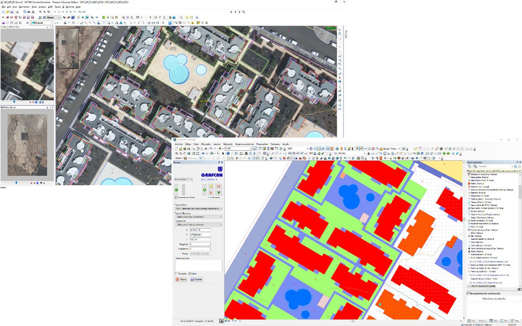Click left green circle button in Errores panel
The image size is (522, 326).
[x=176, y=190]
